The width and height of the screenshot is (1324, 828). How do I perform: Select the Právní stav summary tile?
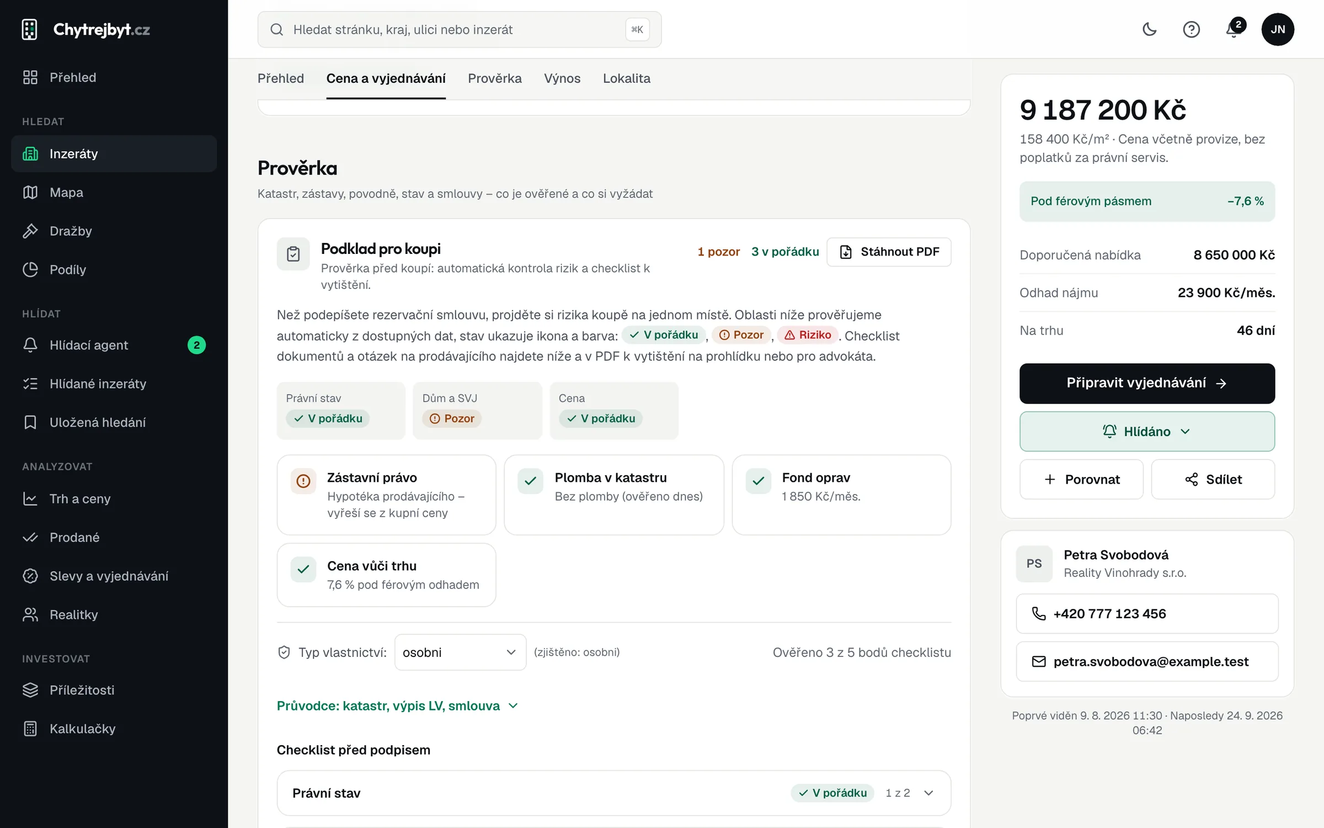tap(341, 411)
